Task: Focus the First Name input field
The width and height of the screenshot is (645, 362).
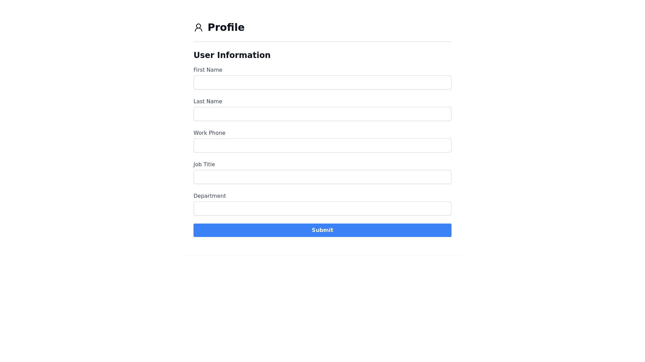Action: tap(322, 82)
